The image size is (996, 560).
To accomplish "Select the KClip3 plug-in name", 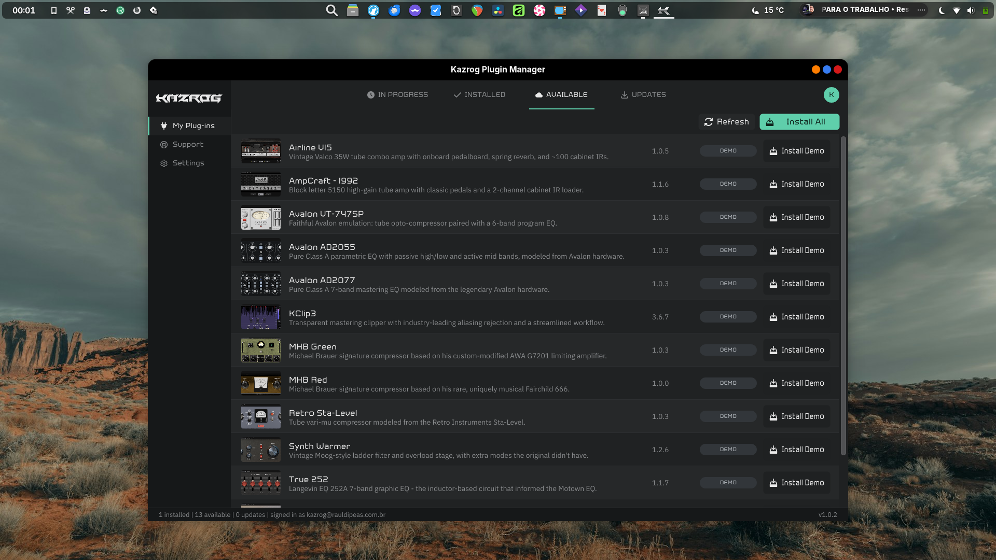I will 302,313.
